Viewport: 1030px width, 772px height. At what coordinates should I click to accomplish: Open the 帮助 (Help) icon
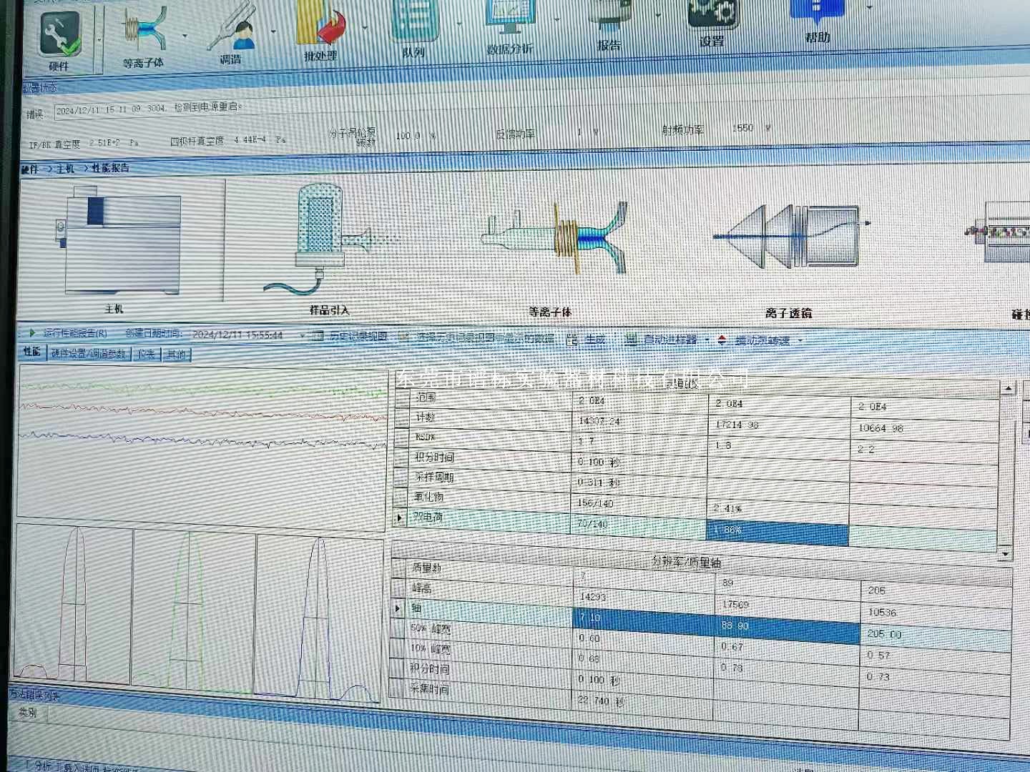[817, 18]
